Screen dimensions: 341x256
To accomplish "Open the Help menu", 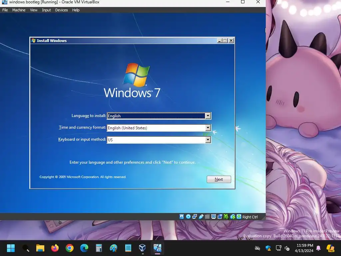I will tap(76, 10).
